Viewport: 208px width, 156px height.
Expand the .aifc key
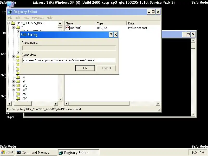pos(14,86)
